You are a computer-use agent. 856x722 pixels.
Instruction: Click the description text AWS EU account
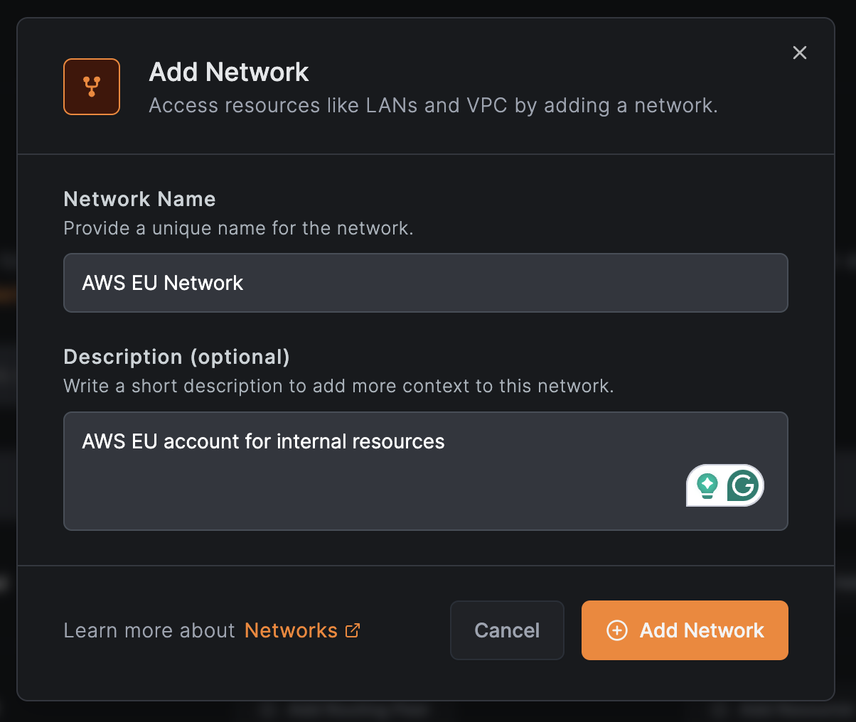[262, 441]
